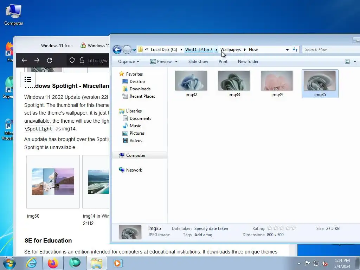The width and height of the screenshot is (360, 270).
Task: Open the Preview dropdown arrow
Action: [x=176, y=62]
